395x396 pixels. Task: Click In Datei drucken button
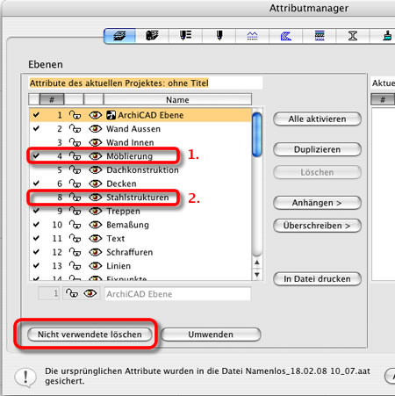(317, 279)
